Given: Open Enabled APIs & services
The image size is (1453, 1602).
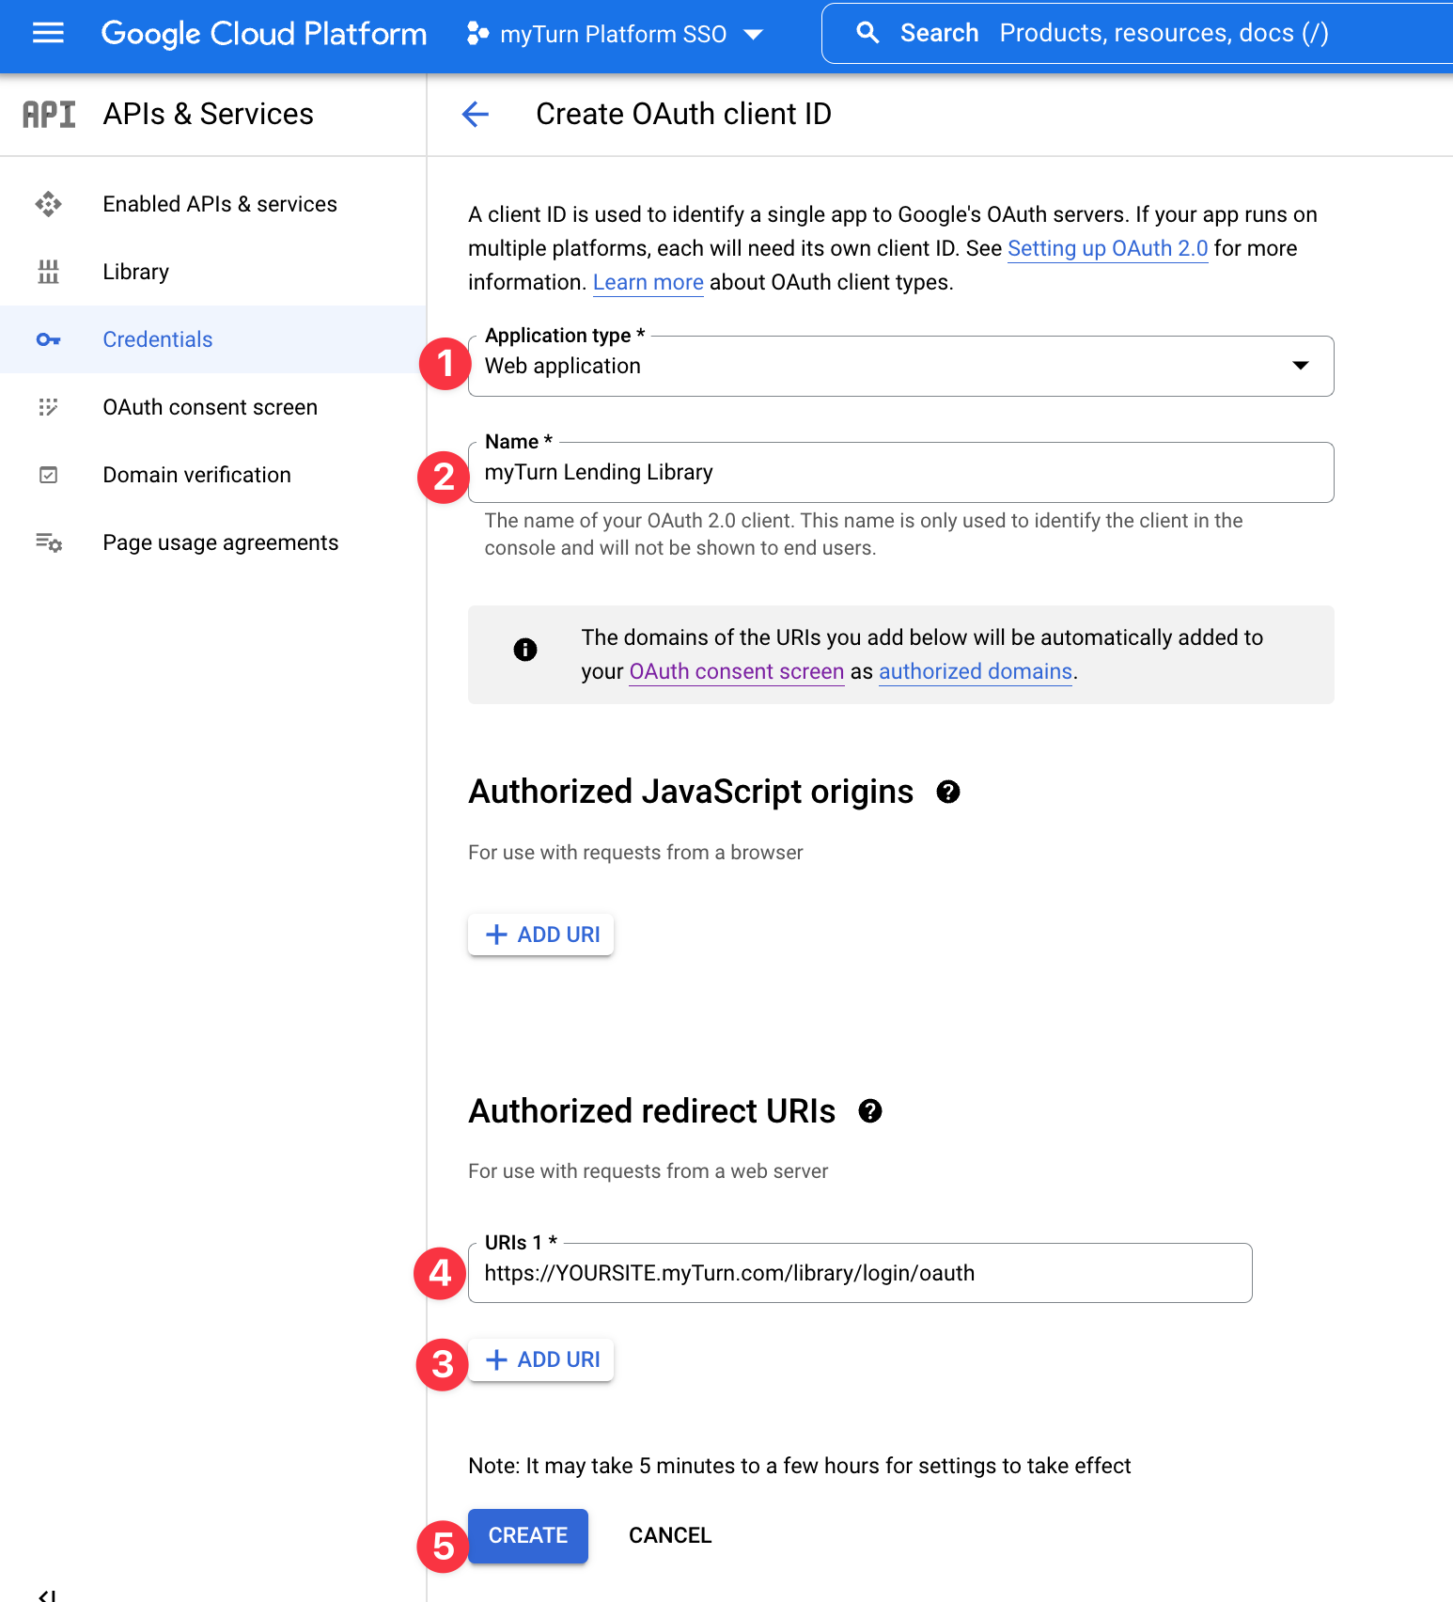Looking at the screenshot, I should [213, 204].
